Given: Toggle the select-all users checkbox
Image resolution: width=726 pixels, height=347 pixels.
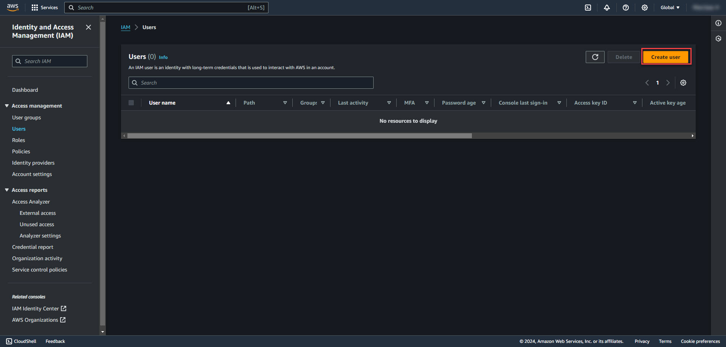Looking at the screenshot, I should (x=131, y=103).
